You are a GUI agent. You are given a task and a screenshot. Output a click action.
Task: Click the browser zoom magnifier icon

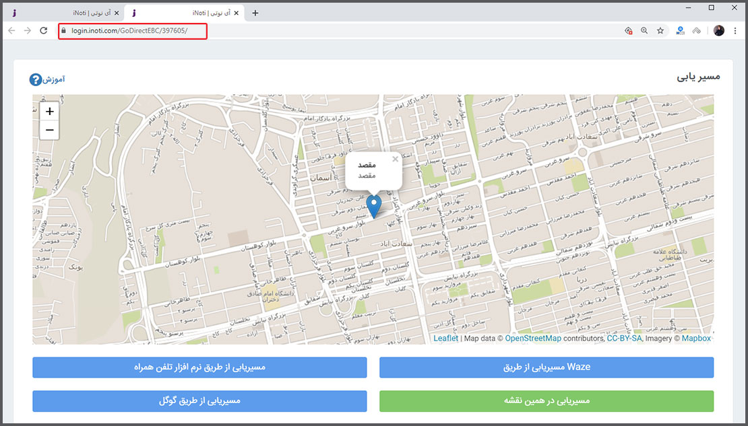click(x=644, y=30)
